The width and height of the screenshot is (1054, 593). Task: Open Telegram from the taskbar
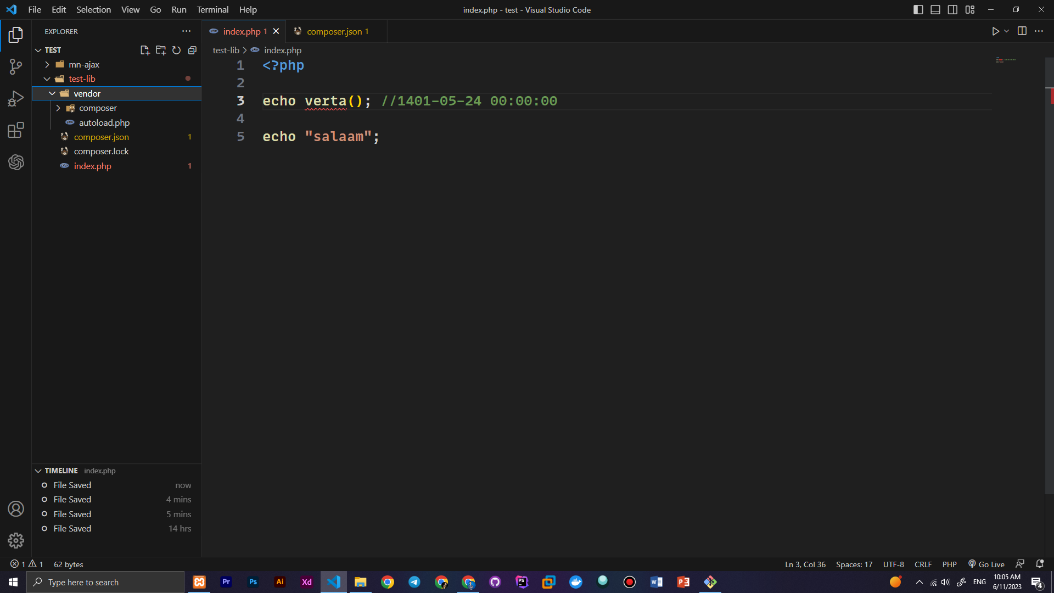[x=414, y=582]
